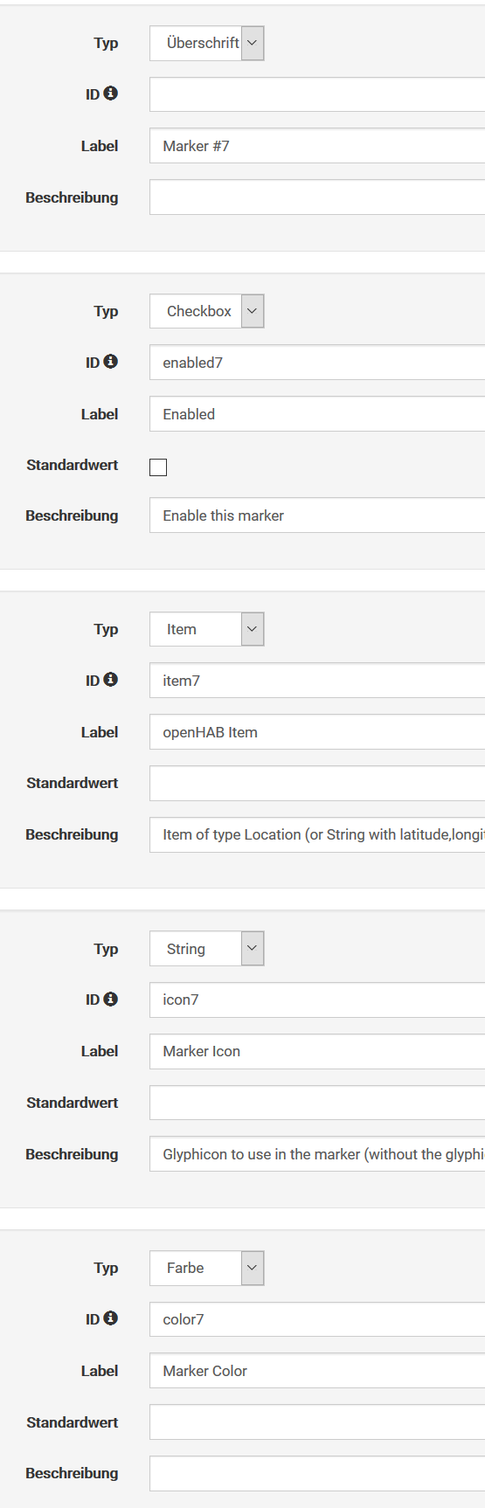
Task: Click info icon beside item7 ID label
Action: tap(111, 680)
